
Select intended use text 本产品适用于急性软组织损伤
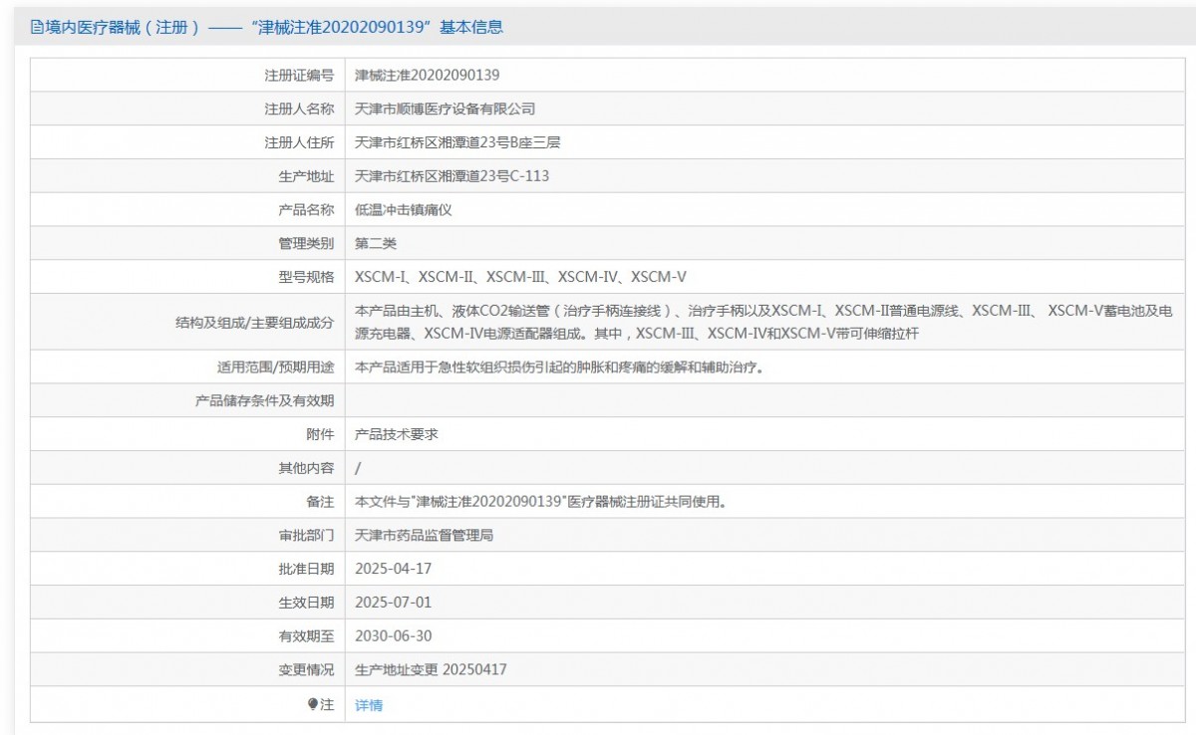click(x=559, y=367)
